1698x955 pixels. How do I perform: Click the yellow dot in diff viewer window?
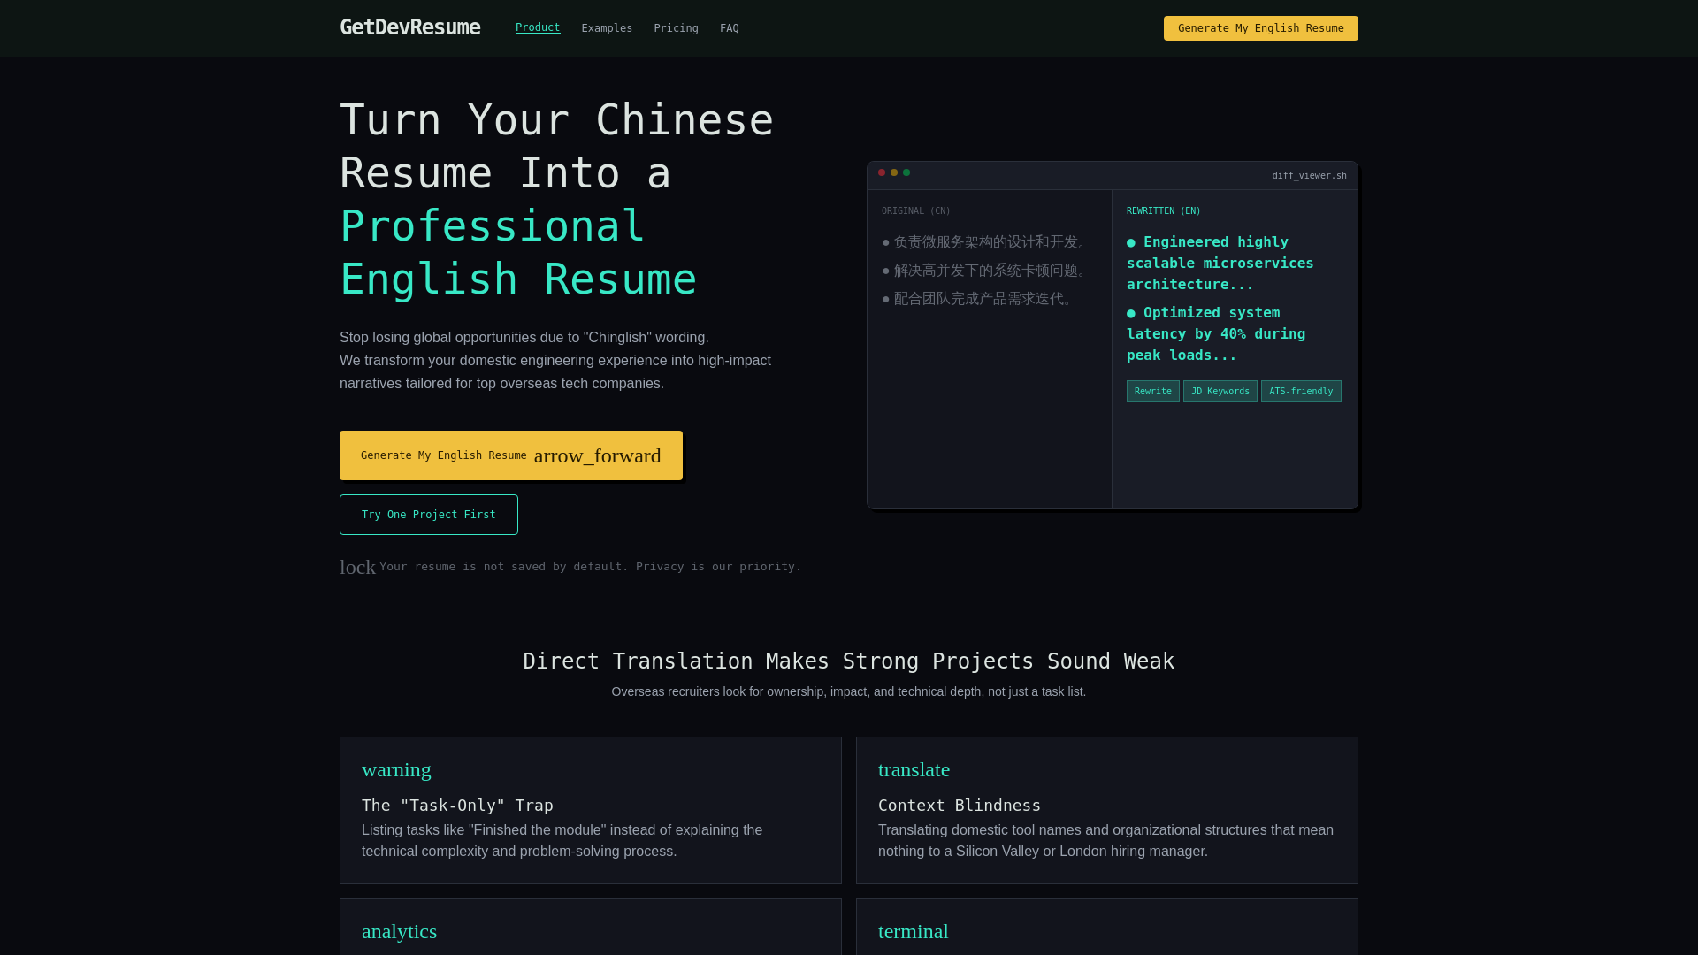click(894, 172)
